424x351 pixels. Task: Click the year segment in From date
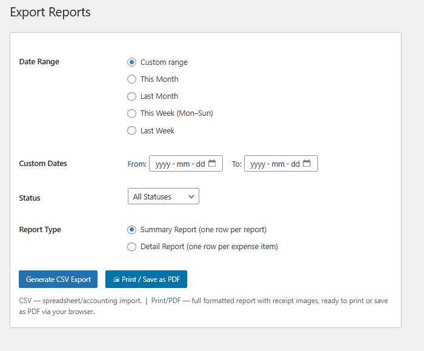[x=162, y=164]
